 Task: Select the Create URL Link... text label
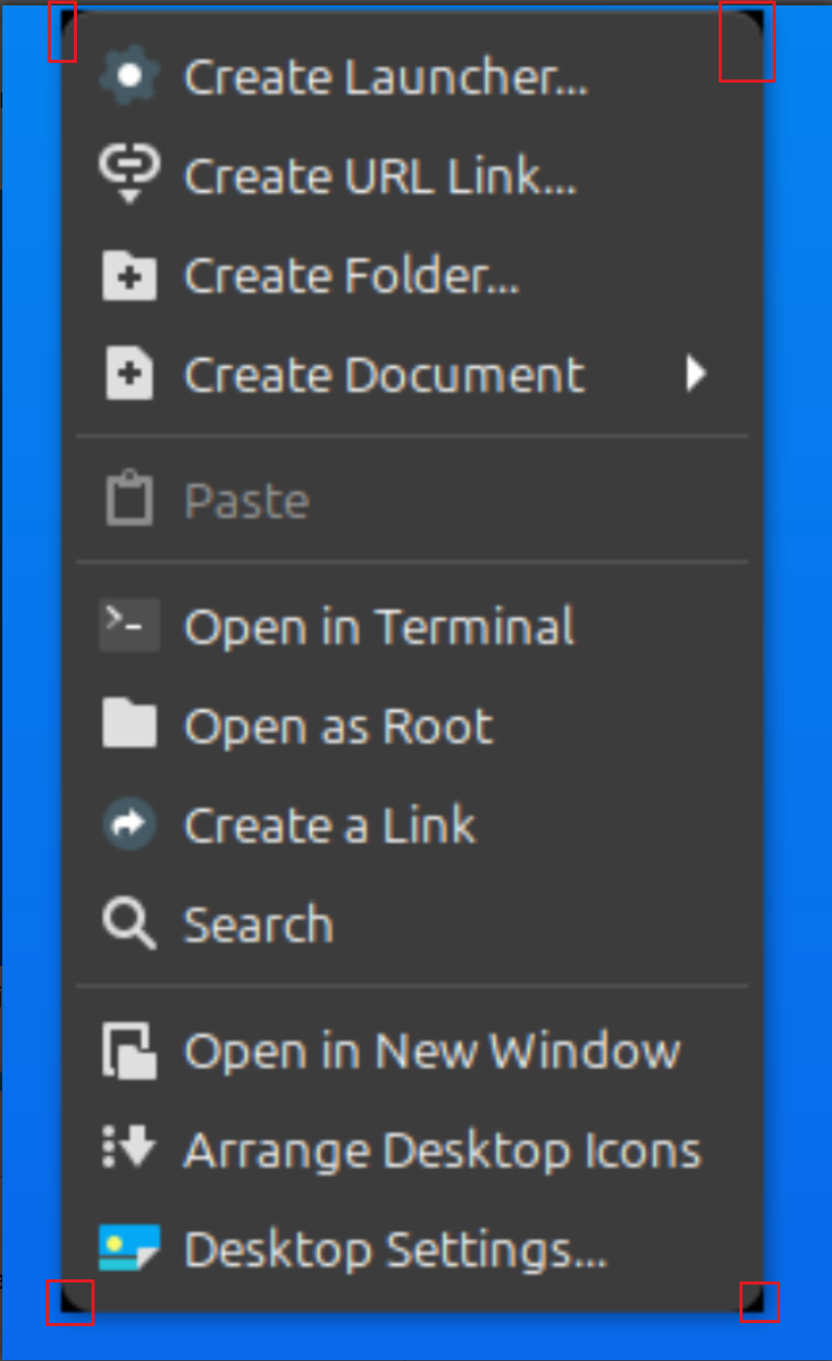pos(380,177)
